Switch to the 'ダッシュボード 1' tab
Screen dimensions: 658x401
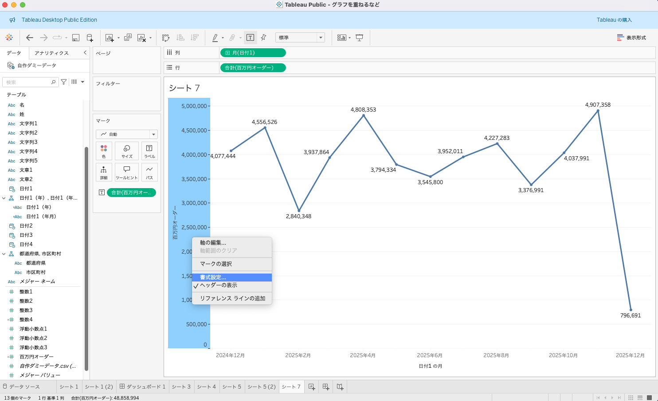(x=142, y=387)
